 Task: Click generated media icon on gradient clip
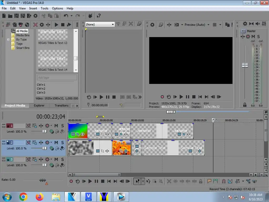click(x=73, y=134)
